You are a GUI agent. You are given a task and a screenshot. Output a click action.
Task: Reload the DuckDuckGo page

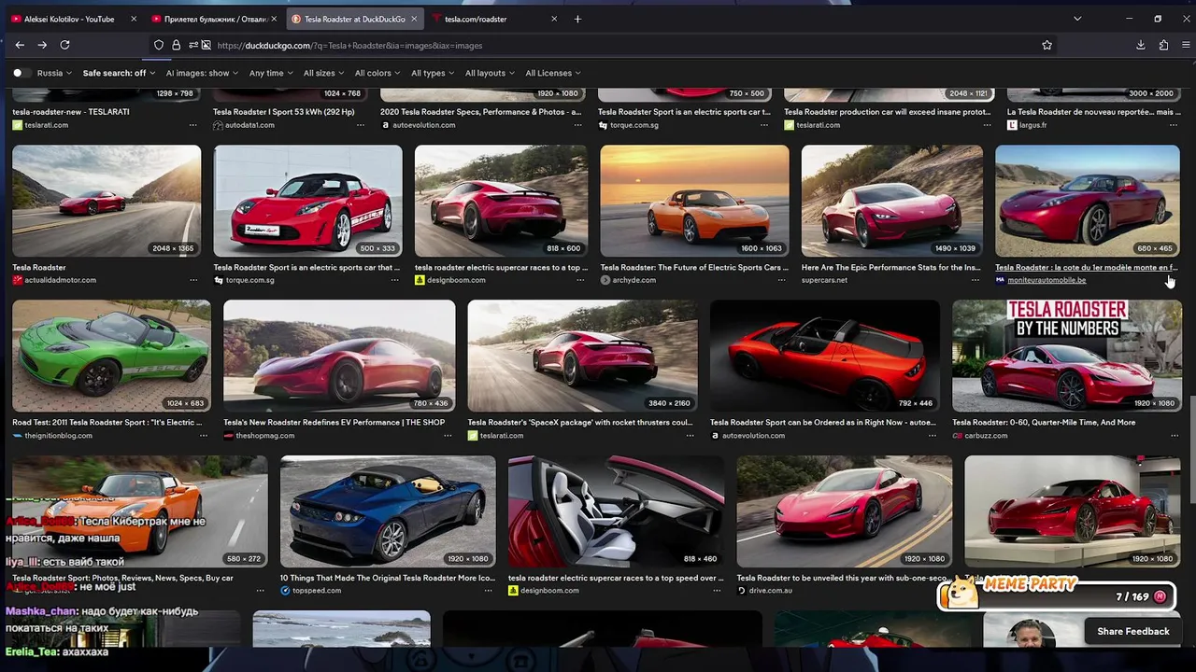pyautogui.click(x=64, y=45)
